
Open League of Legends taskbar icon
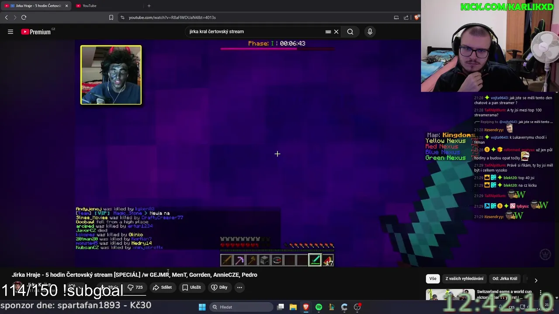[x=331, y=307]
